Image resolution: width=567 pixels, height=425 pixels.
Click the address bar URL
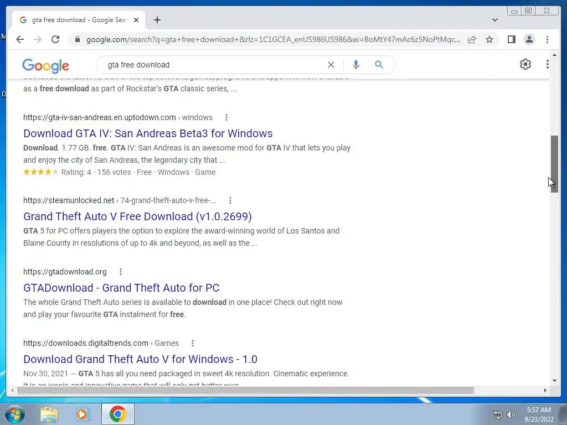coord(273,39)
